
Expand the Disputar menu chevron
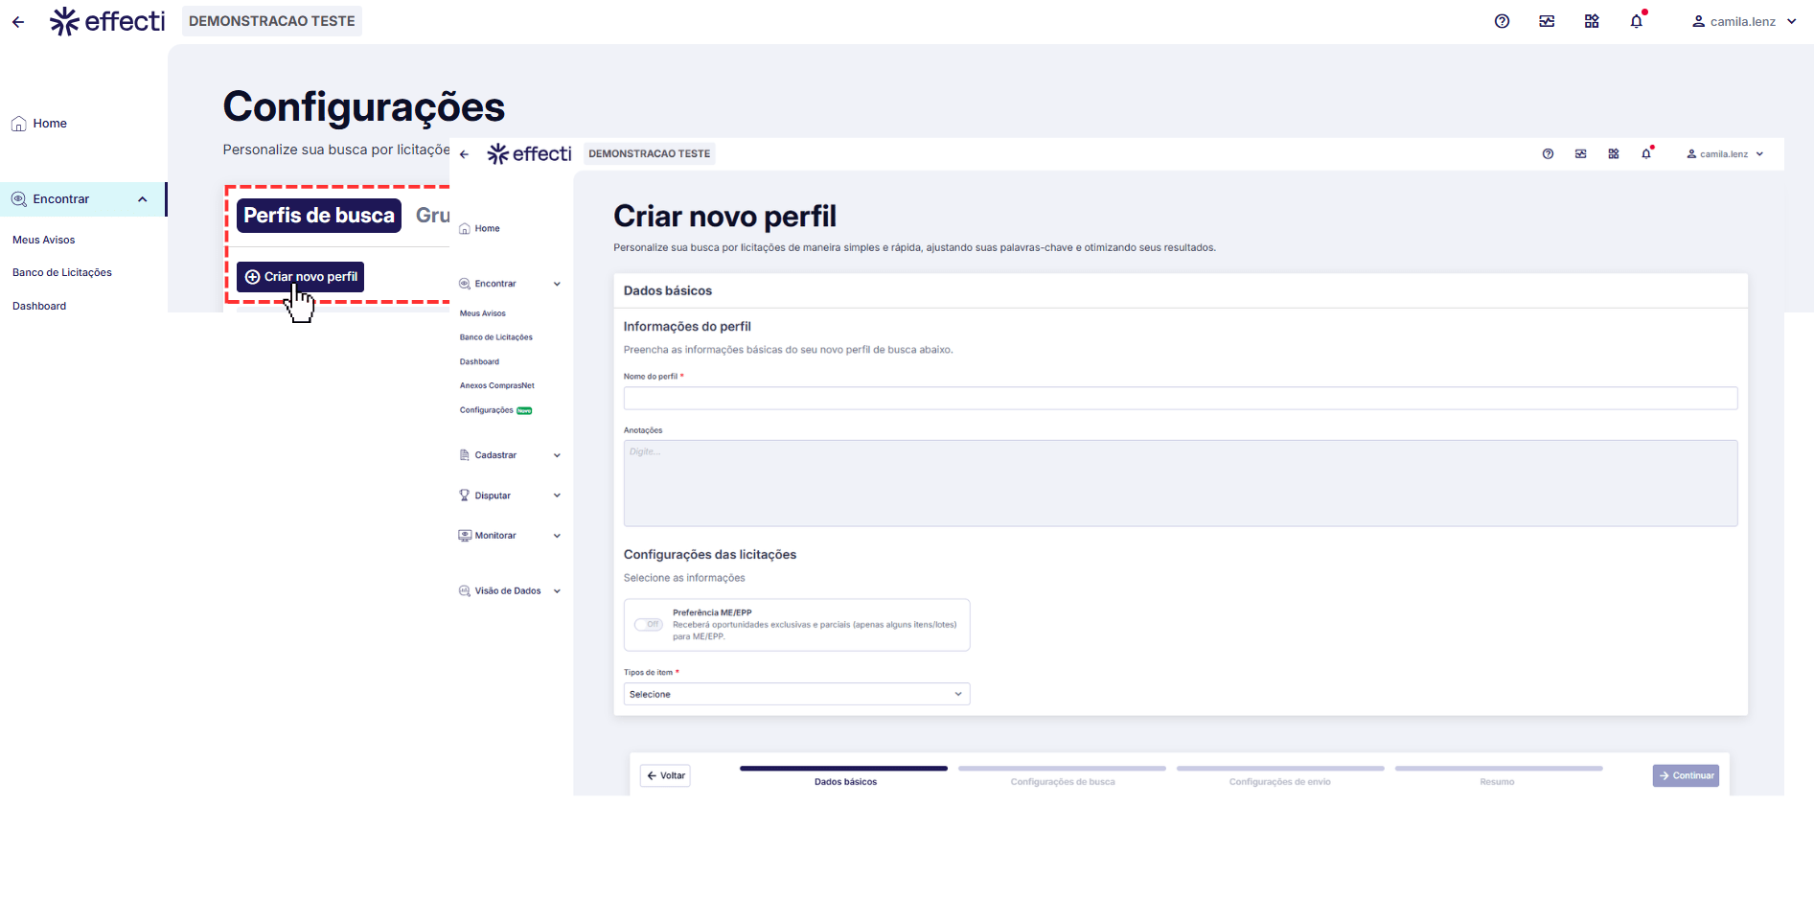557,496
